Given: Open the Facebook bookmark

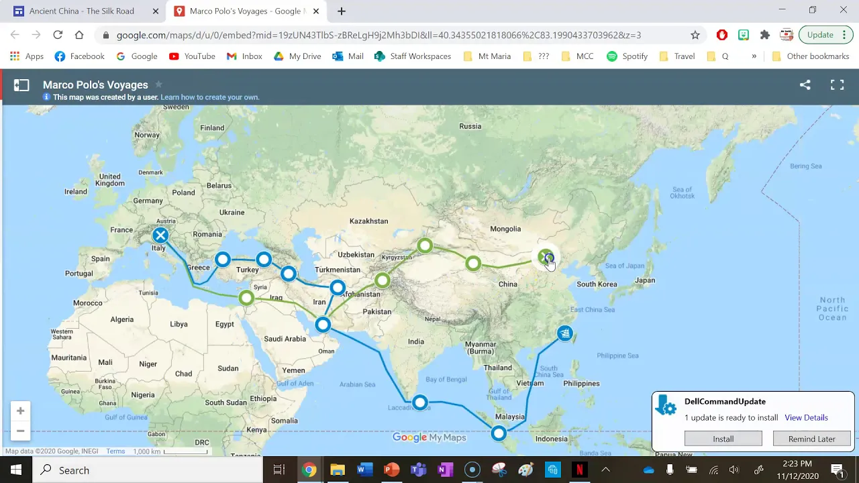Looking at the screenshot, I should (x=79, y=56).
